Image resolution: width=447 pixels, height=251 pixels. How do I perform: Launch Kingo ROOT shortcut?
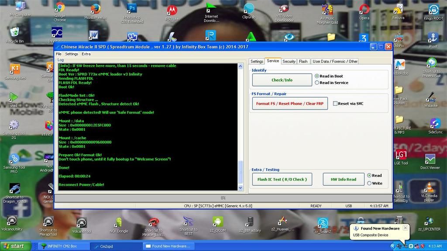433,12
